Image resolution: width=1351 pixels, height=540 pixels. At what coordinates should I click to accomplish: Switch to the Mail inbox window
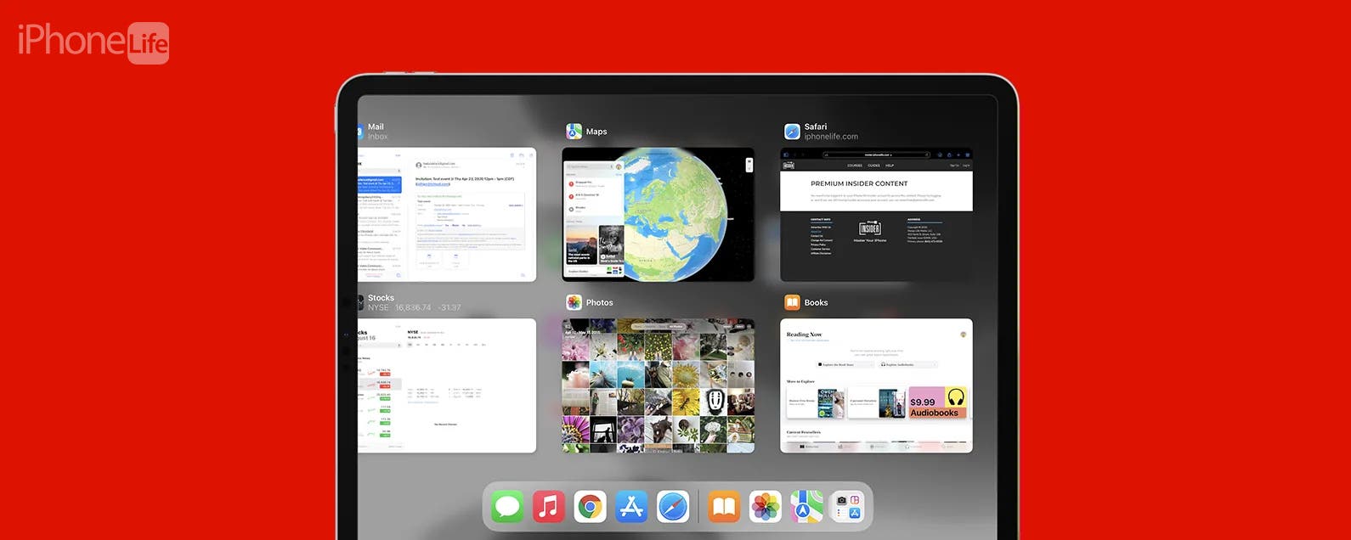click(447, 215)
